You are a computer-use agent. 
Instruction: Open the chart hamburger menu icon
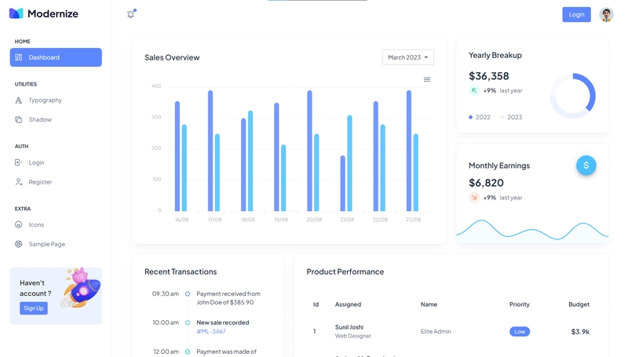click(x=427, y=79)
